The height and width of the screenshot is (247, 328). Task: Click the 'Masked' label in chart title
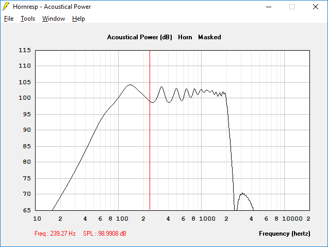209,37
